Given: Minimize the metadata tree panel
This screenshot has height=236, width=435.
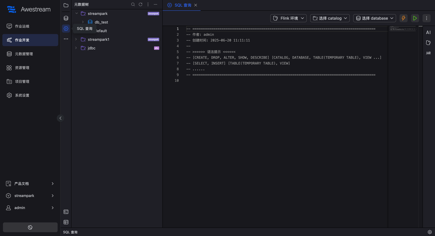Looking at the screenshot, I should click(x=155, y=5).
